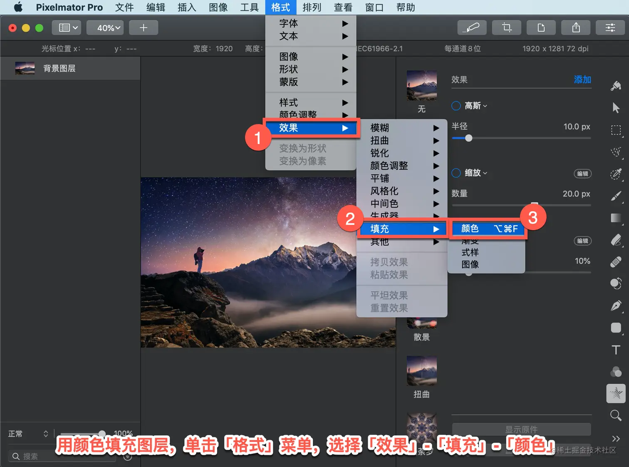Select the 背景图层 layer row
Viewport: 629px width, 467px height.
coord(70,68)
